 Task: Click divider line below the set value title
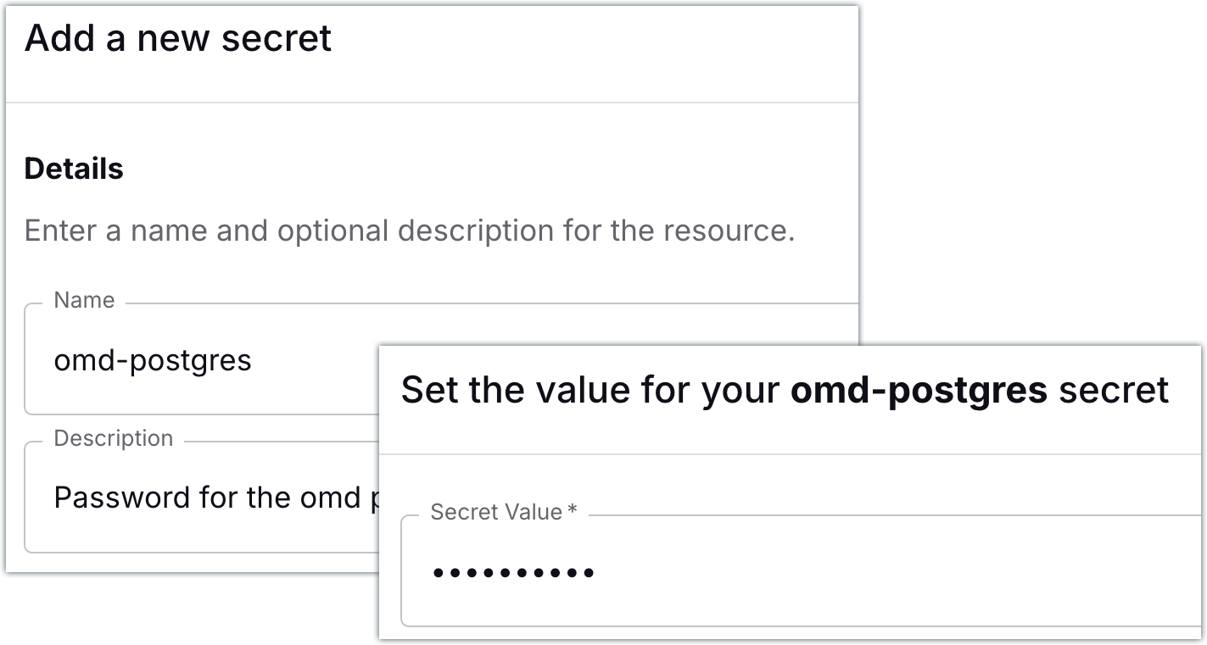789,454
